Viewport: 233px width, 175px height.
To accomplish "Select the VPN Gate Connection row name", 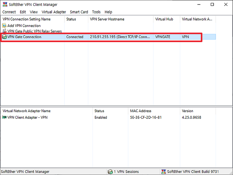I will pos(24,37).
